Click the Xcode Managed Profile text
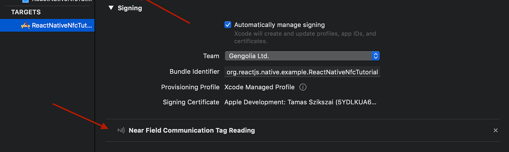The height and width of the screenshot is (152, 509). 259,87
